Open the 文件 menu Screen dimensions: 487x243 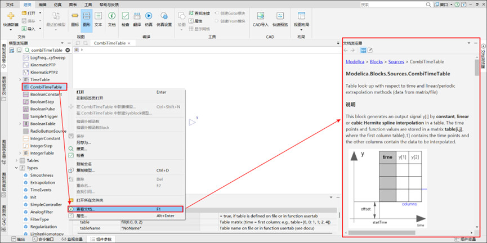tap(10, 4)
